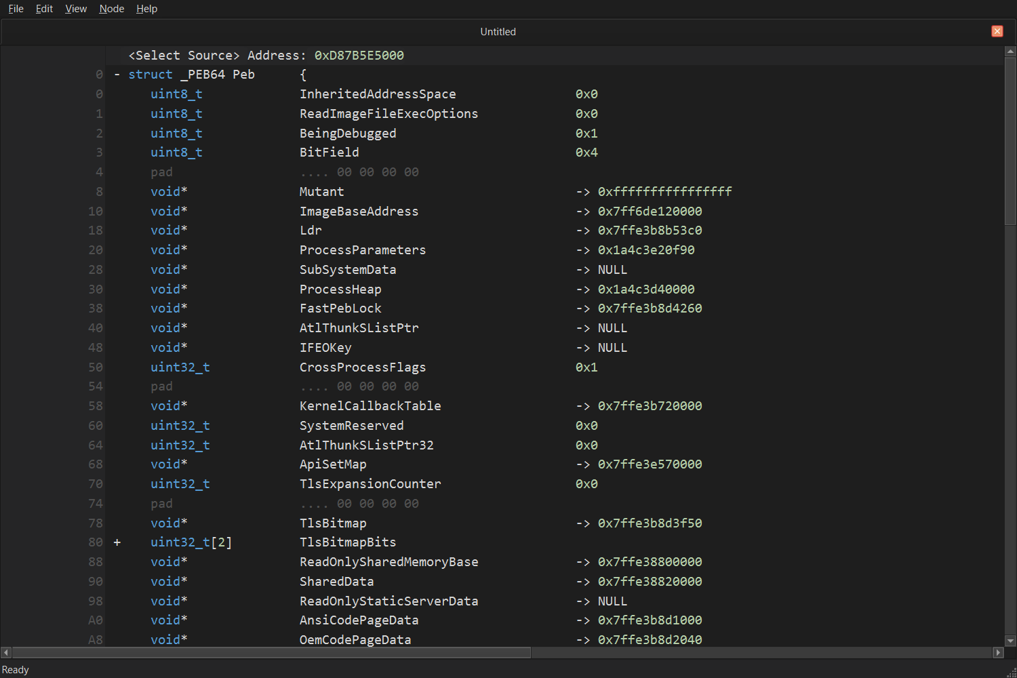Viewport: 1017px width, 678px height.
Task: Follow the SharedData pointer 0x7ffe38820000
Action: coord(650,582)
